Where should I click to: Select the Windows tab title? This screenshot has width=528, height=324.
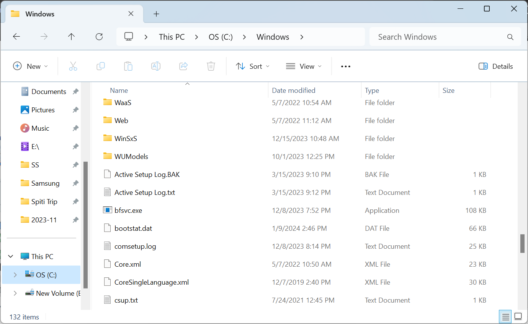40,14
